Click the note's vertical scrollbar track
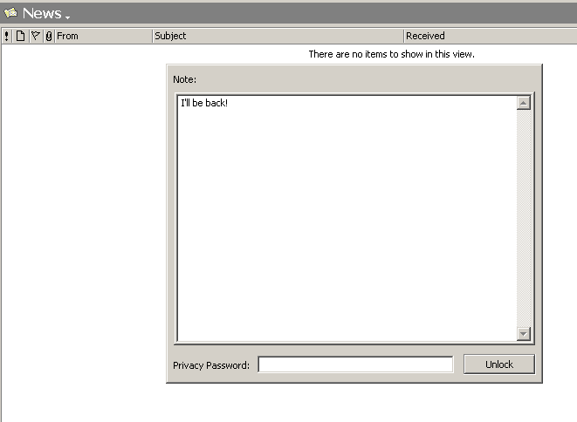The image size is (577, 422). click(x=524, y=218)
